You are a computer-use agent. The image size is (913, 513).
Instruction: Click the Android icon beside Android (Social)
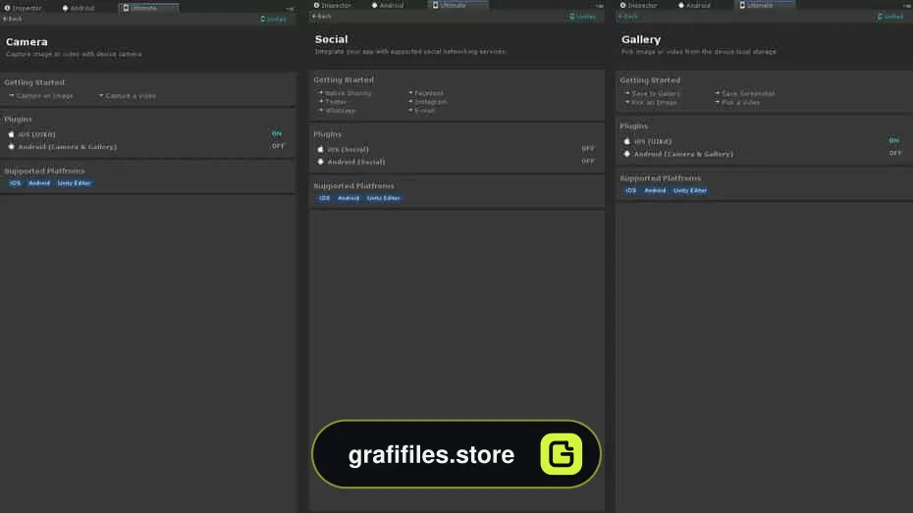pos(320,162)
